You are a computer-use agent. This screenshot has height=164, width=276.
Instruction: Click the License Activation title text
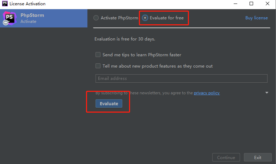[27, 4]
